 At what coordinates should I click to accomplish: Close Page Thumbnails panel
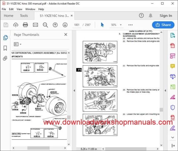pyautogui.click(x=66, y=35)
